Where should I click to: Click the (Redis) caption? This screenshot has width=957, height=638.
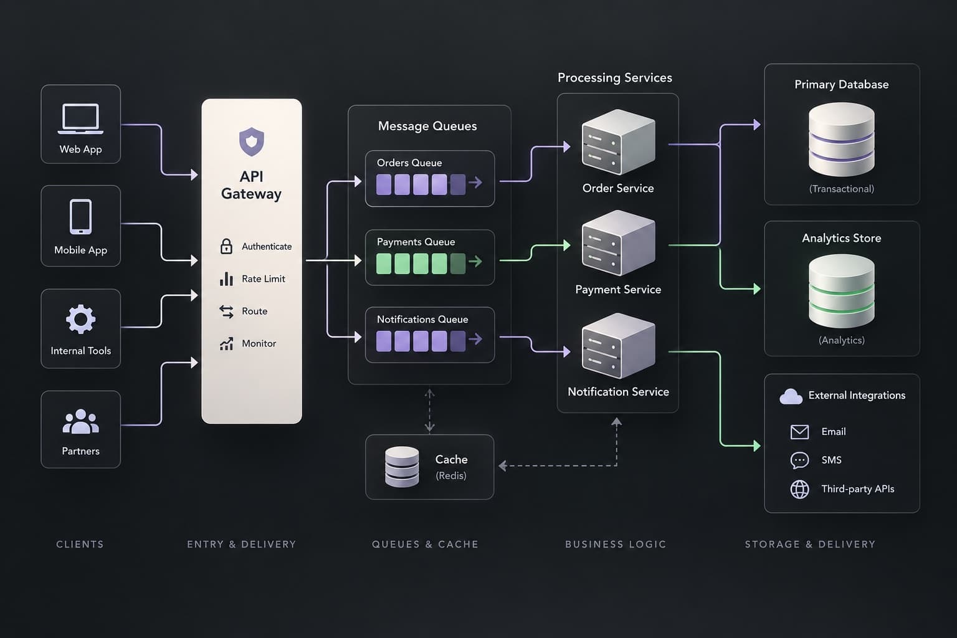(x=451, y=475)
